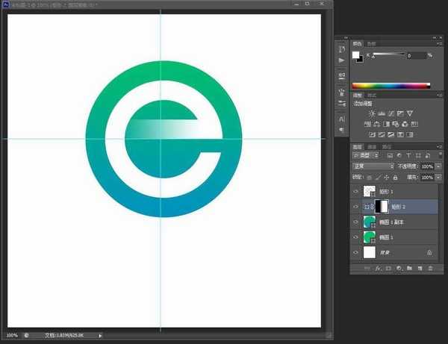Open the blend mode dropdown (正常)
The width and height of the screenshot is (448, 344).
[x=373, y=166]
